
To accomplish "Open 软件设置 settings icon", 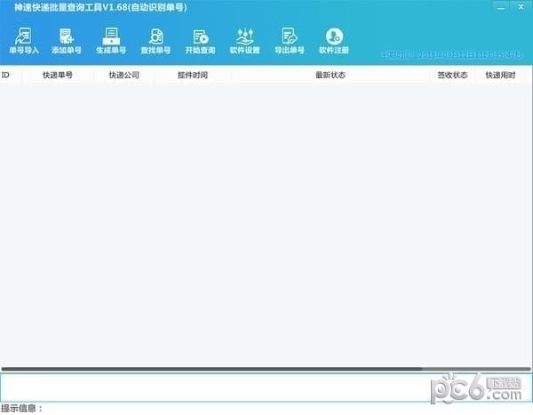I will coord(245,41).
